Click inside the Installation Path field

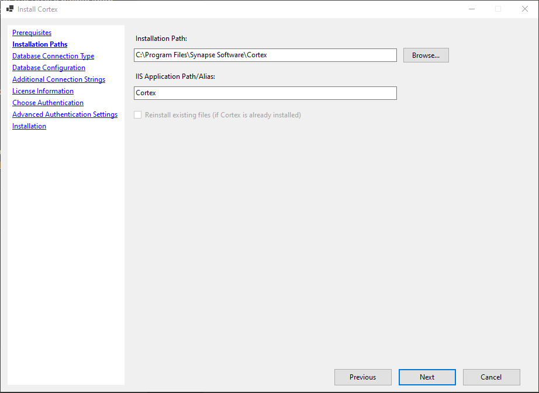click(265, 55)
